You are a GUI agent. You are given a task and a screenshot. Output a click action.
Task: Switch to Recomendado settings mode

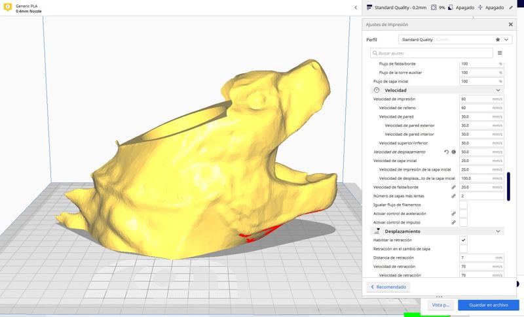pos(388,287)
